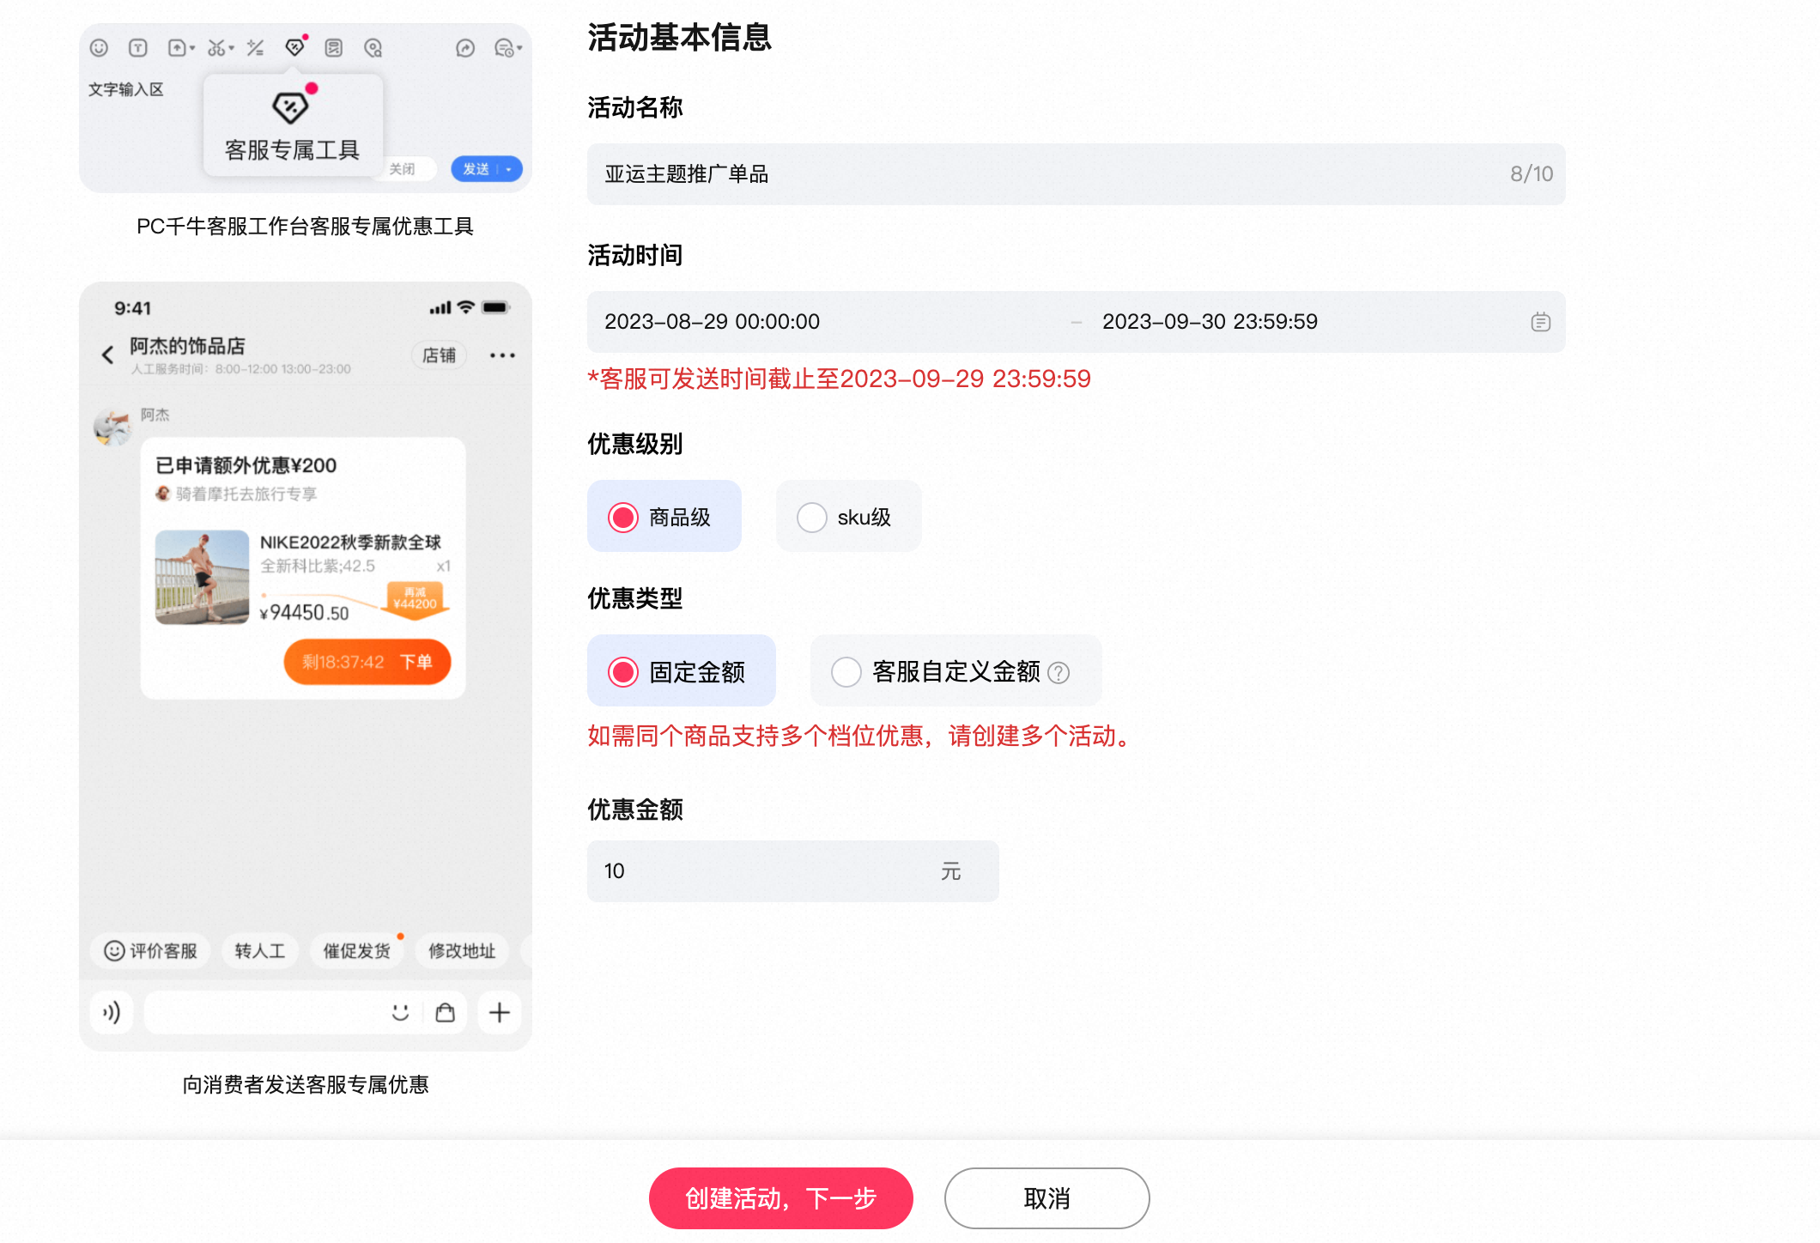1820x1243 pixels.
Task: Click the chat search magnifier icon
Action: [x=373, y=48]
